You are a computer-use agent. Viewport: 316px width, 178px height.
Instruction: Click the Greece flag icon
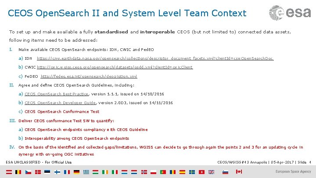(86, 172)
